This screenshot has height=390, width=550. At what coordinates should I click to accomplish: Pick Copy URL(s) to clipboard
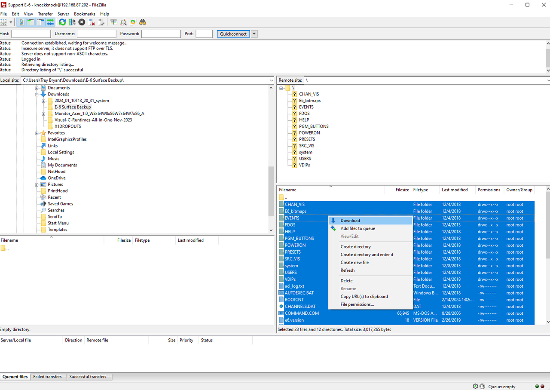[x=370, y=296]
